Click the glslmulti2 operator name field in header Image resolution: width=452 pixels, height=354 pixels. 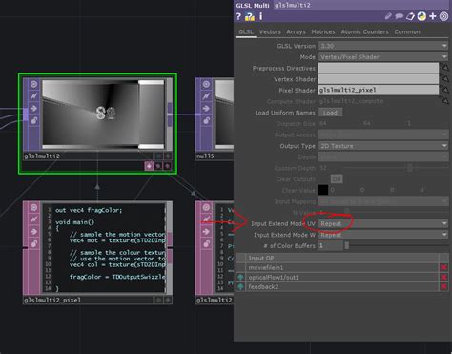point(360,5)
